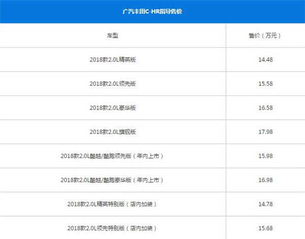The image size is (305, 239).
Task: Select the 售价（万元） column header
Action: [265, 36]
